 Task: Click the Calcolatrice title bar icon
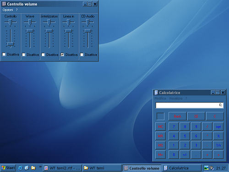(x=156, y=93)
